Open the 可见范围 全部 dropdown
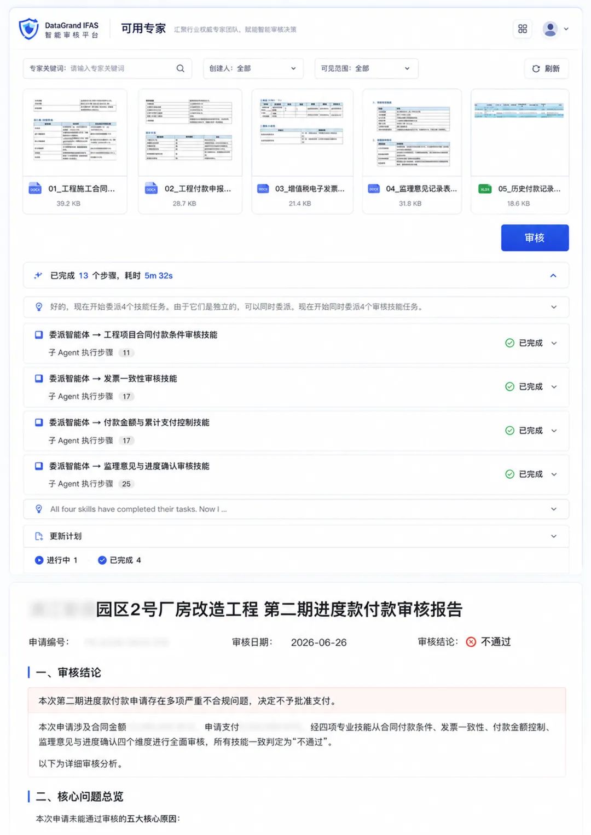Viewport: 591px width, 835px height. coord(366,68)
